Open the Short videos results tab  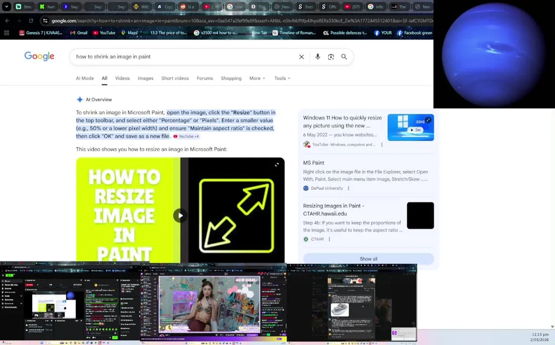175,78
